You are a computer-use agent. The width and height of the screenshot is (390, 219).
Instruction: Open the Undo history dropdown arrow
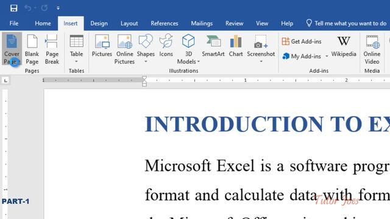click(35, 8)
